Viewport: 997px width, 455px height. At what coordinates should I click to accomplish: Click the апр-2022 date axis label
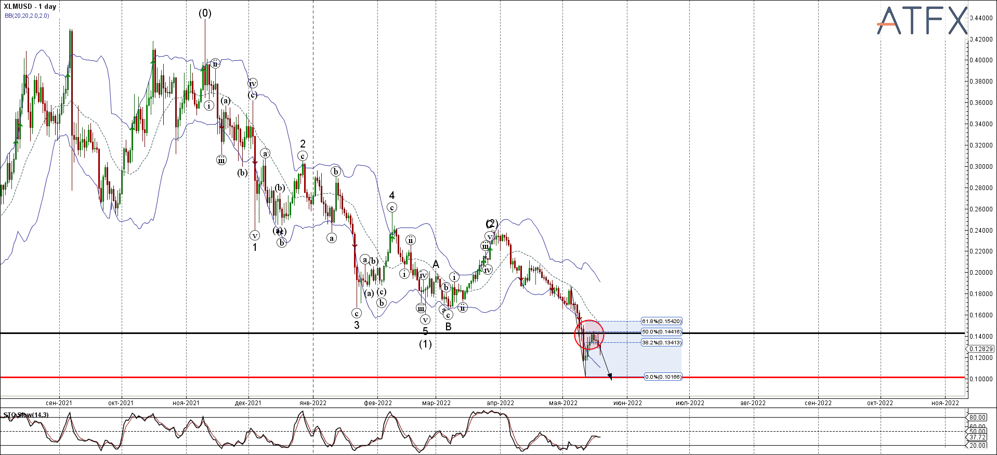coord(500,403)
